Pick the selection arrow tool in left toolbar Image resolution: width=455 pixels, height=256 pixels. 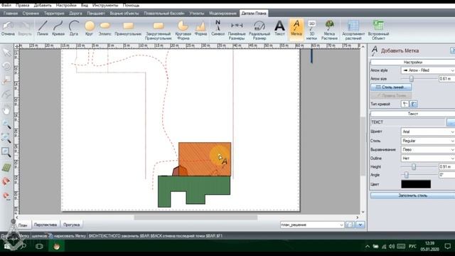tap(6, 53)
